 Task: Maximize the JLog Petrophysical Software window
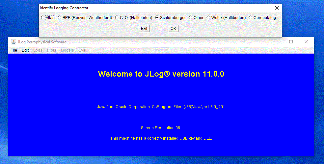(x=291, y=42)
